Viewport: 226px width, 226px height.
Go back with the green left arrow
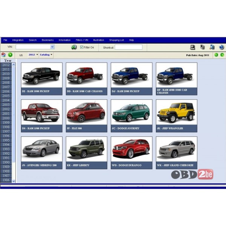[10, 55]
